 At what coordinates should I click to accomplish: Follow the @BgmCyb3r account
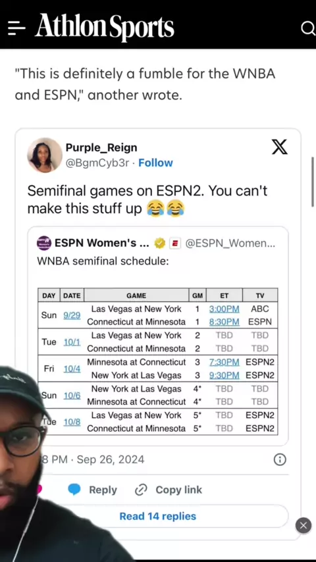[x=155, y=163]
